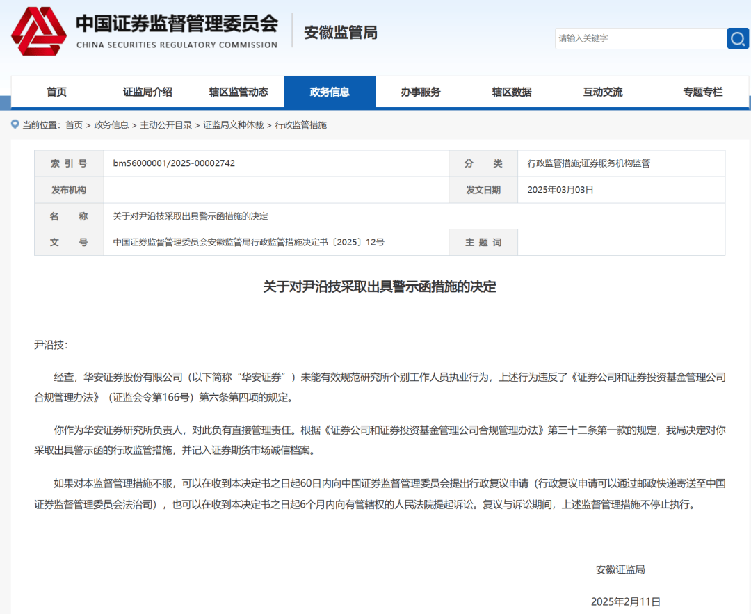Click the salutation 尹沿技：
Screen dimensions: 751x614
(51, 345)
